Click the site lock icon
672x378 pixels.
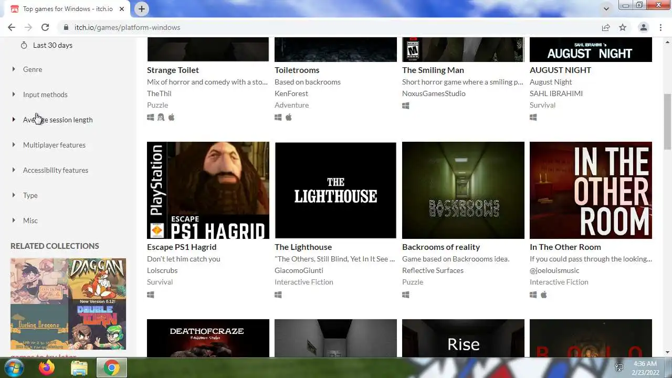coord(66,27)
